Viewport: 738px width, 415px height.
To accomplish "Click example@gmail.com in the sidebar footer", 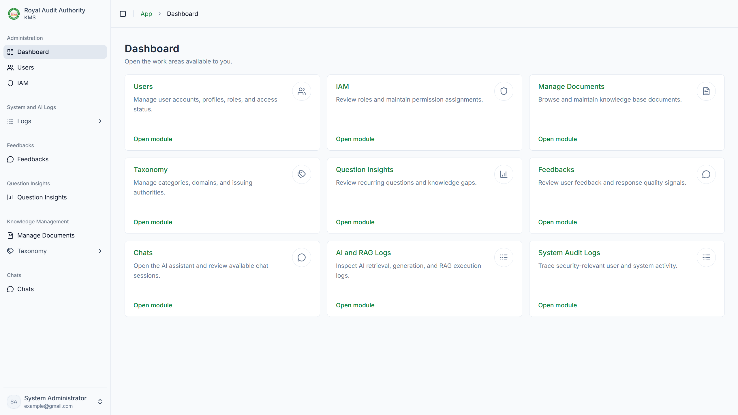I will coord(48,406).
